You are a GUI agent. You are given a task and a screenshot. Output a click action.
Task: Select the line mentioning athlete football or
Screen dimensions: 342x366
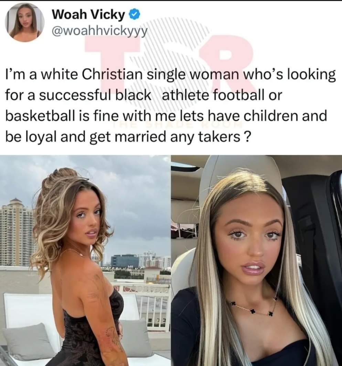144,95
